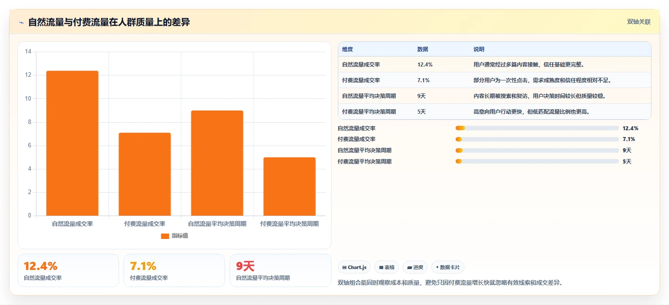Image resolution: width=669 pixels, height=305 pixels.
Task: Open the 12.4% 自然流量成交率 stat card
Action: coord(68,270)
